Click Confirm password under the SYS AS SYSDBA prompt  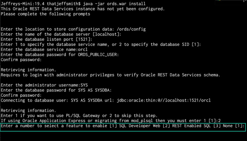pos(21,95)
